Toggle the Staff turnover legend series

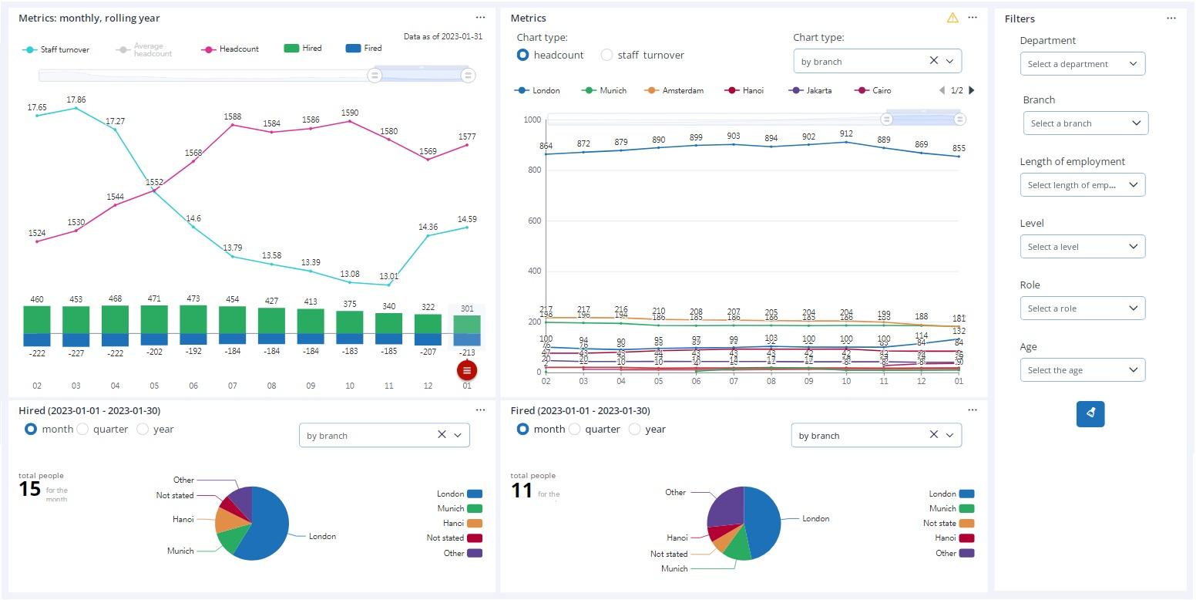coord(56,49)
